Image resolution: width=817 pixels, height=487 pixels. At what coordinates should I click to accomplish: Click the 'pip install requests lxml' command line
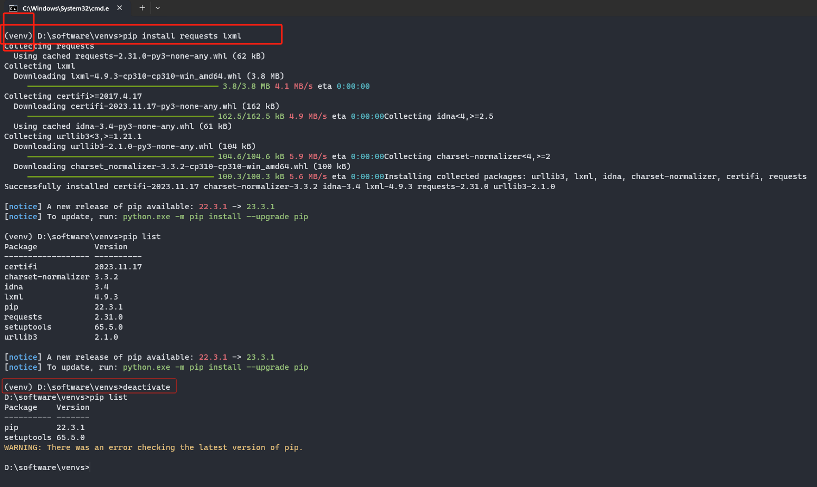[123, 36]
